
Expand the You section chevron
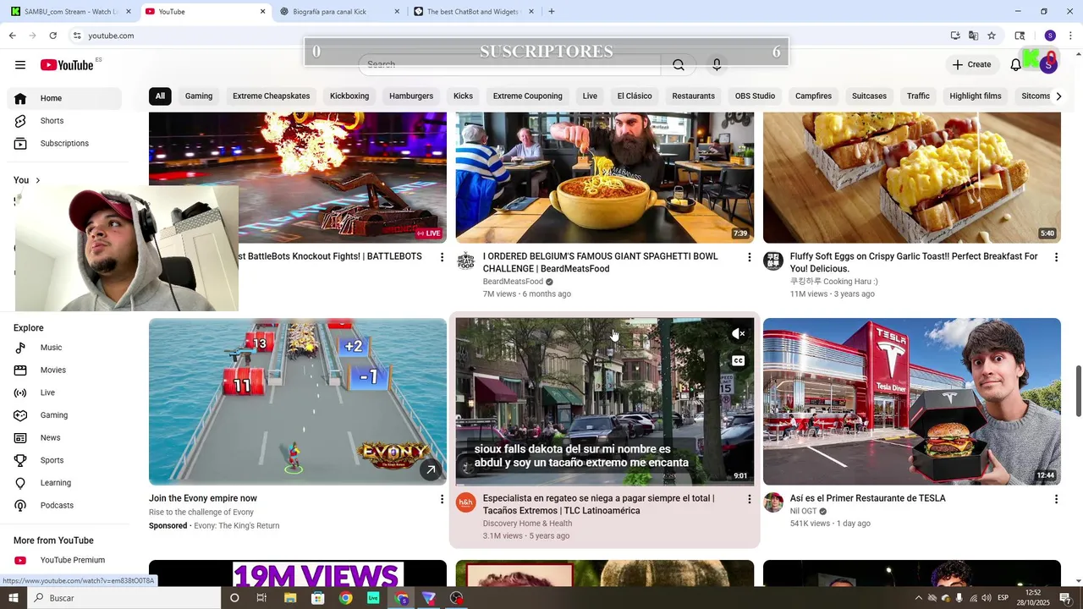pos(37,180)
